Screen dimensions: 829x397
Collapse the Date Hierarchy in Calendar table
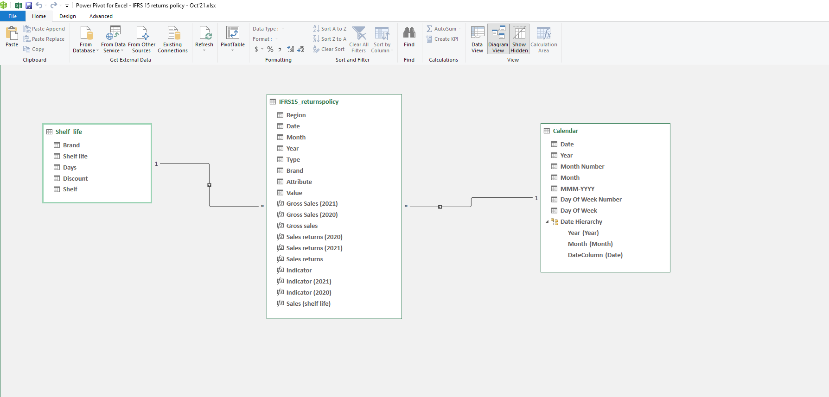(x=547, y=222)
